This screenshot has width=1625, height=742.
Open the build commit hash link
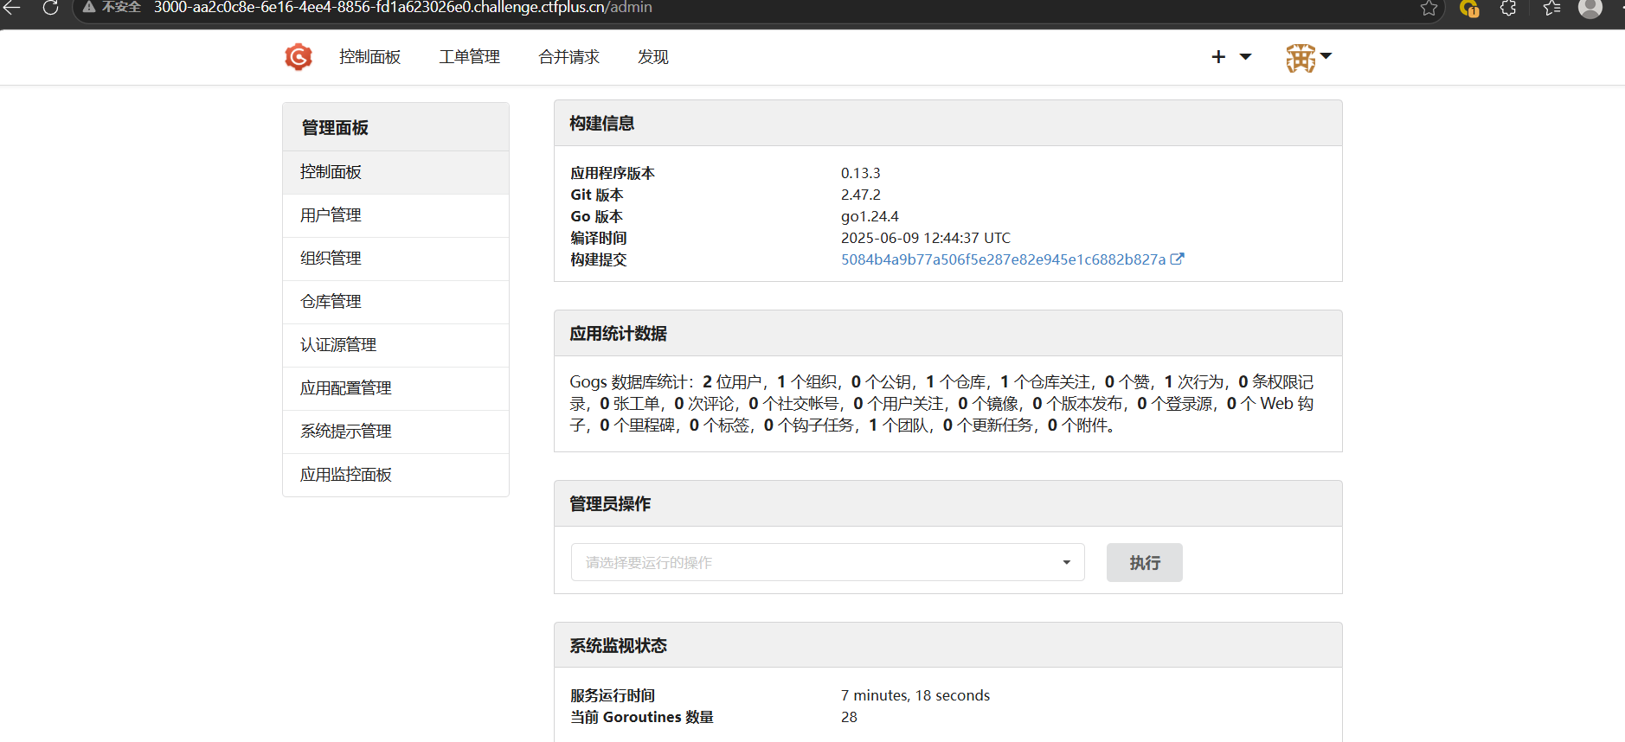[1003, 259]
